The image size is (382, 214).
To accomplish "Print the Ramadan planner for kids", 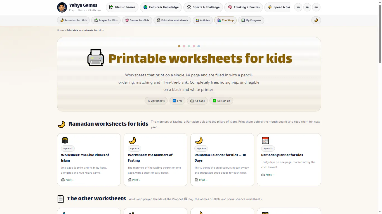I will point(268,175).
